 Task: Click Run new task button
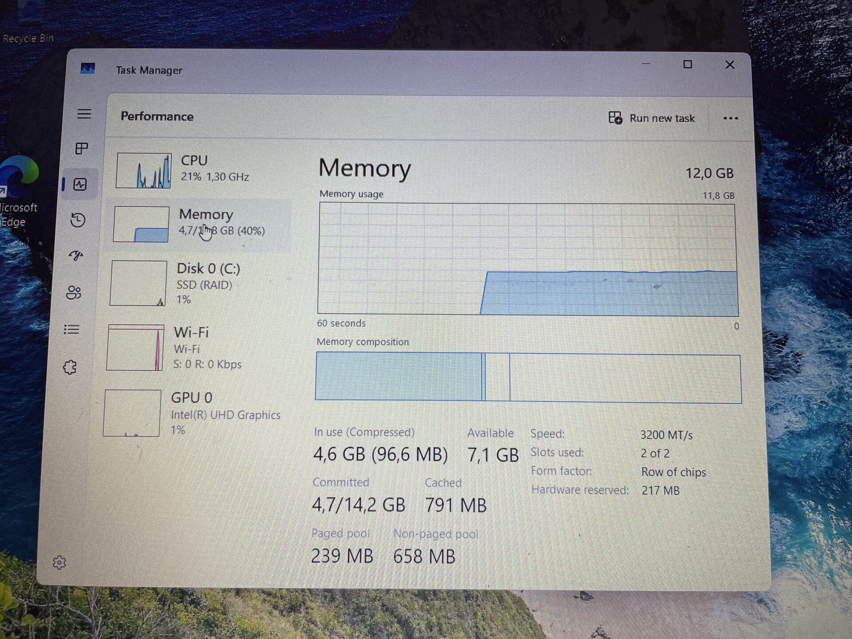651,118
